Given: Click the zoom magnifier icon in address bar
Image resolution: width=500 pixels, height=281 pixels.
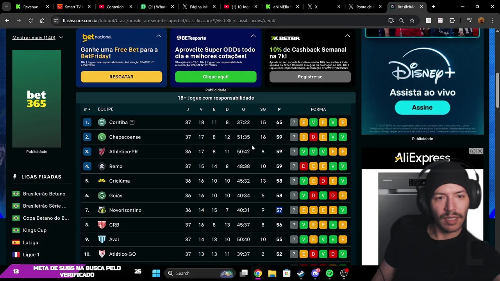Looking at the screenshot, I should pyautogui.click(x=402, y=20).
